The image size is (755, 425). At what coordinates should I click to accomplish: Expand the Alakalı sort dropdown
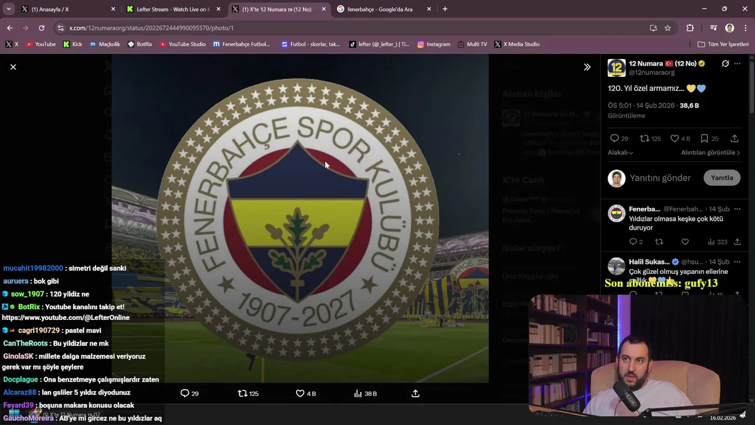click(x=620, y=152)
